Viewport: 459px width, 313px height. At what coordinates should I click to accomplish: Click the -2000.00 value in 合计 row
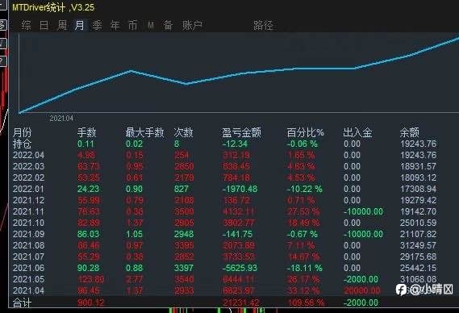[361, 303]
